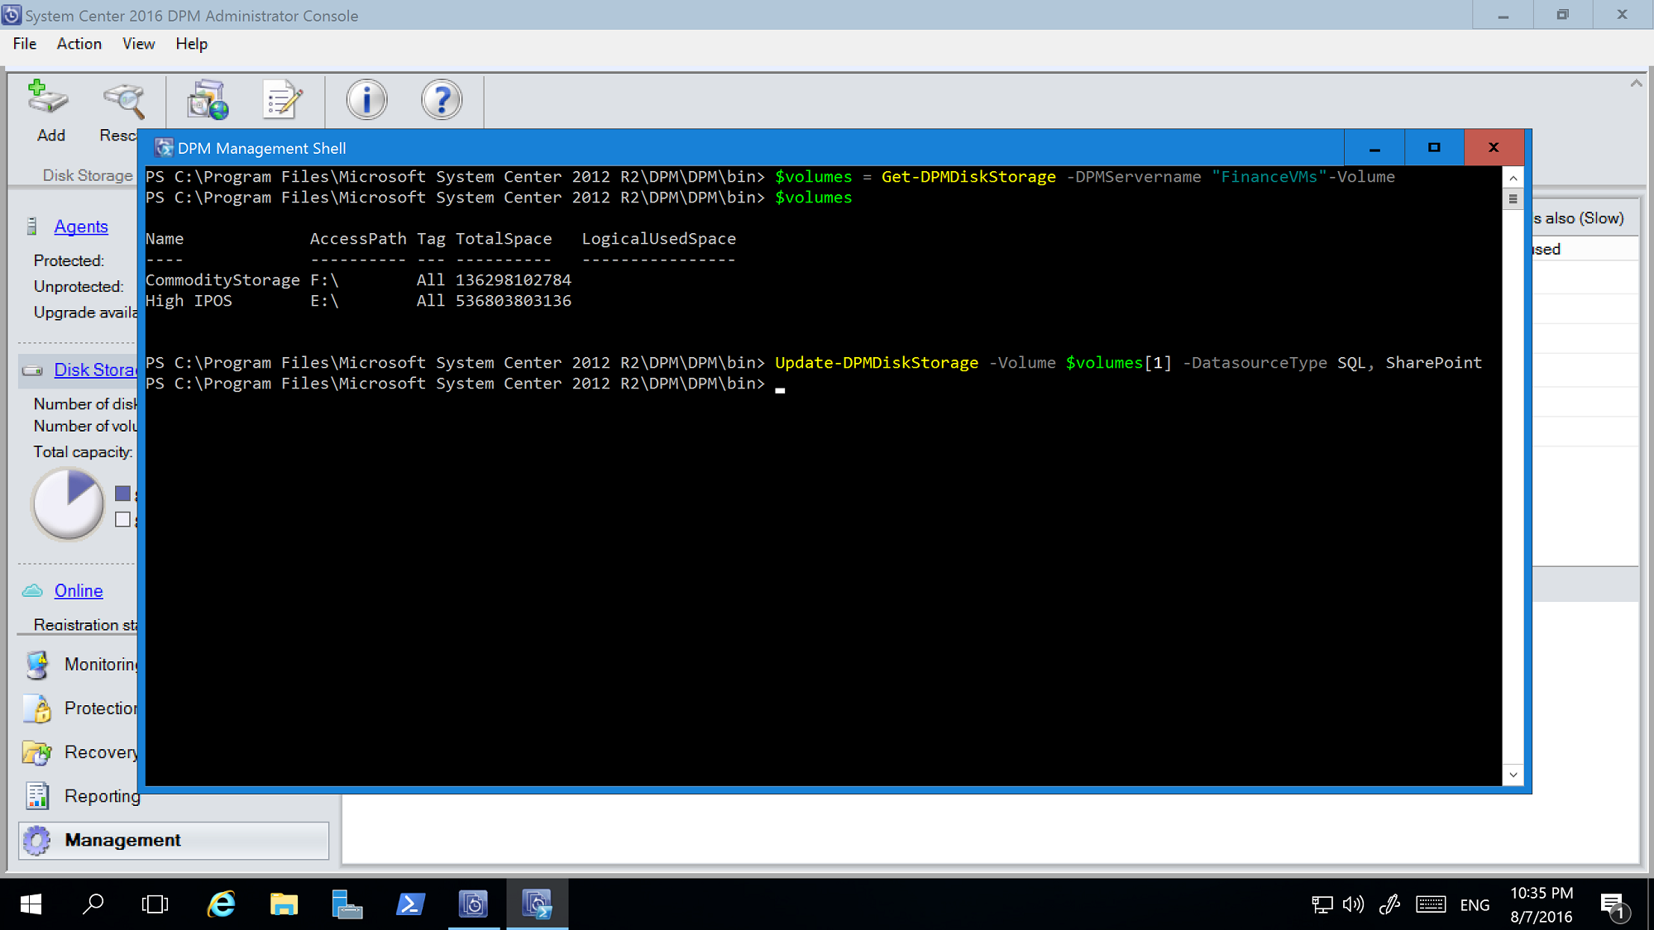The width and height of the screenshot is (1654, 930).
Task: Click the Help menu in DPM console
Action: [191, 43]
